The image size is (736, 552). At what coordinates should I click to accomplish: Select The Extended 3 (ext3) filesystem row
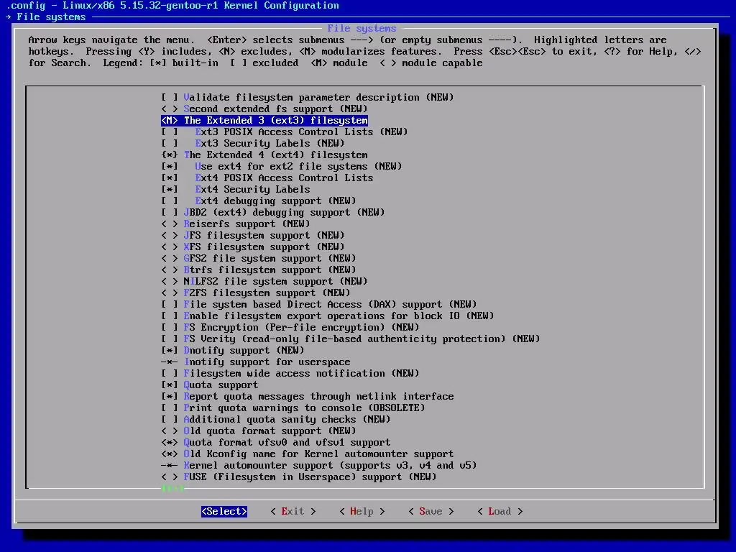click(264, 120)
